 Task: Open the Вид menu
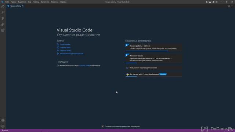coord(30,2)
